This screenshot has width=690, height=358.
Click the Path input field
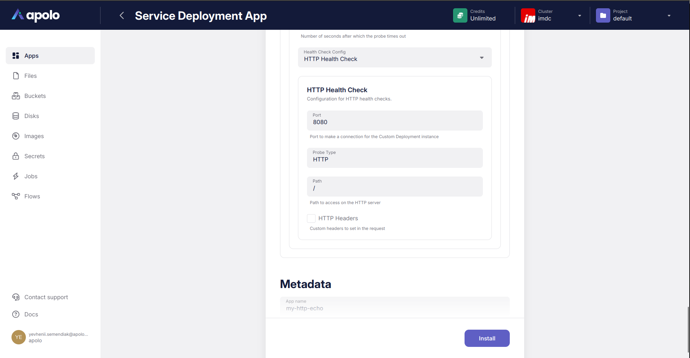pyautogui.click(x=395, y=188)
